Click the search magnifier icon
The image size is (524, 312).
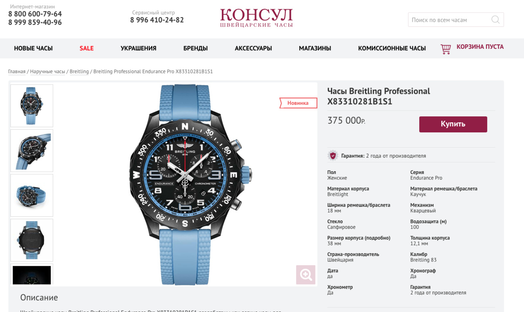pyautogui.click(x=495, y=20)
